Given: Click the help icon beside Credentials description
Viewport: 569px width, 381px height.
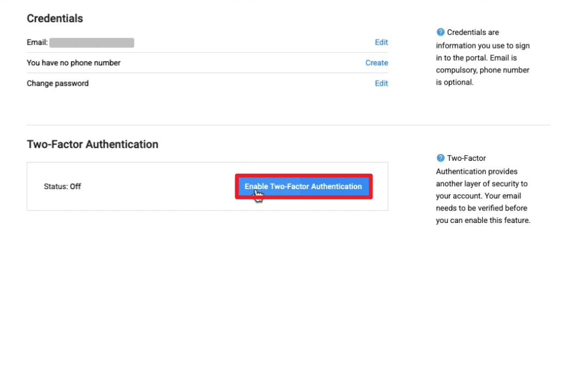Looking at the screenshot, I should (440, 32).
